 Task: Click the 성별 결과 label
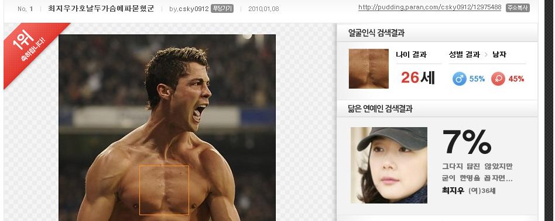(464, 54)
